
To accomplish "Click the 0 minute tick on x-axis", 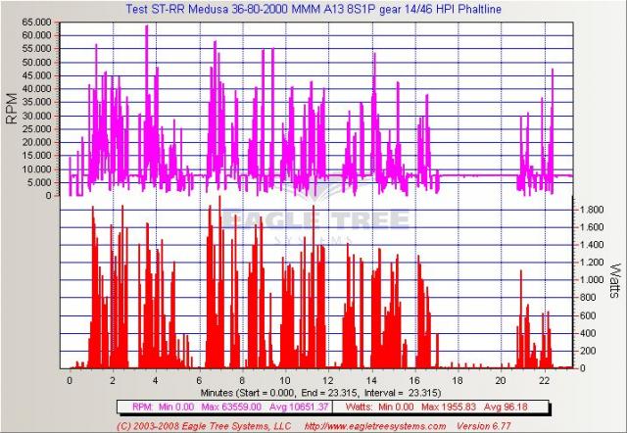I will pyautogui.click(x=70, y=377).
